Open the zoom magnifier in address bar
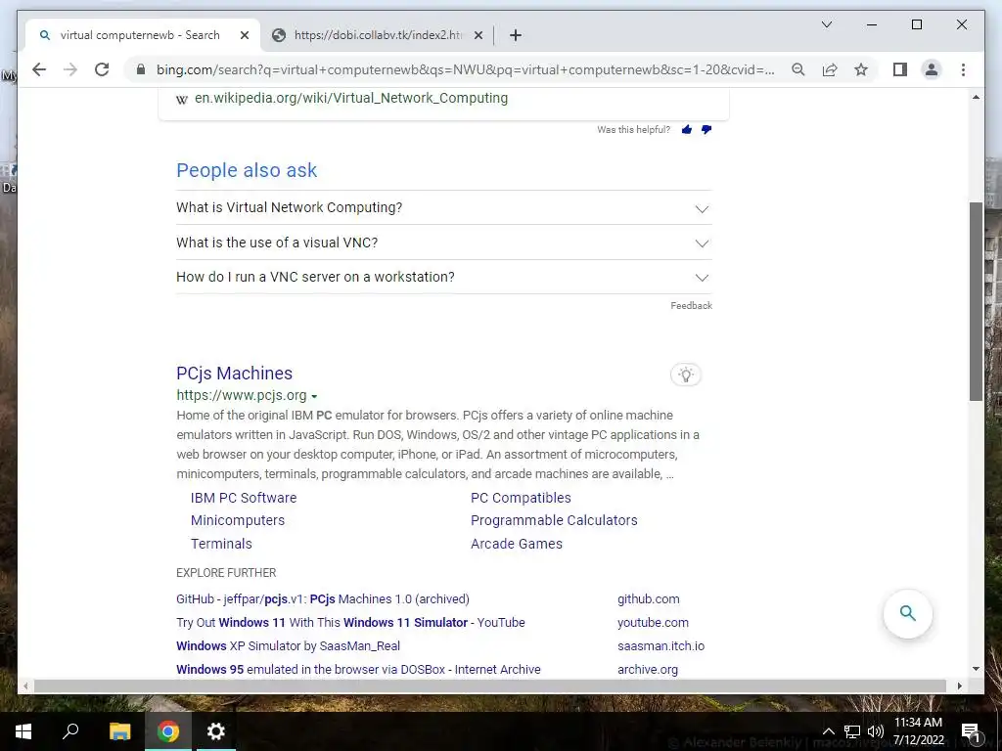The height and width of the screenshot is (751, 1002). click(798, 69)
